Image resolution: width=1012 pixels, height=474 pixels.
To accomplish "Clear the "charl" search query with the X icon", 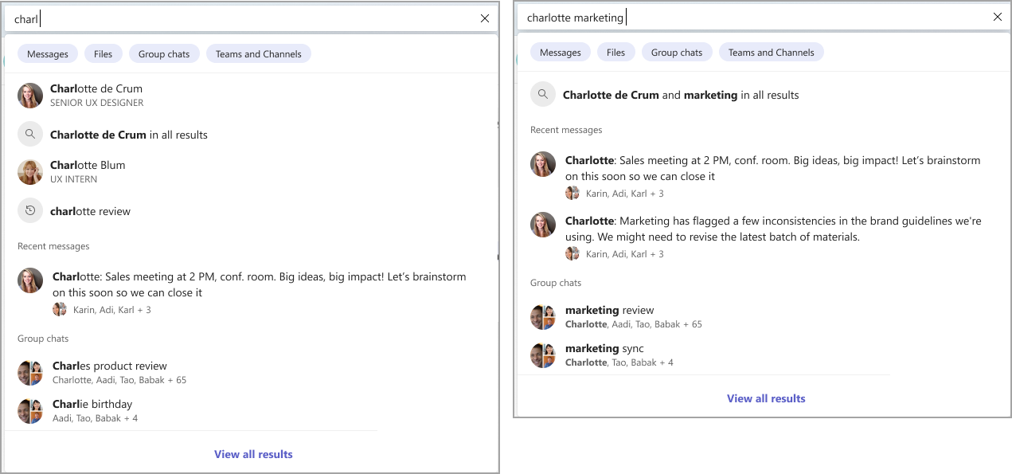I will (485, 18).
